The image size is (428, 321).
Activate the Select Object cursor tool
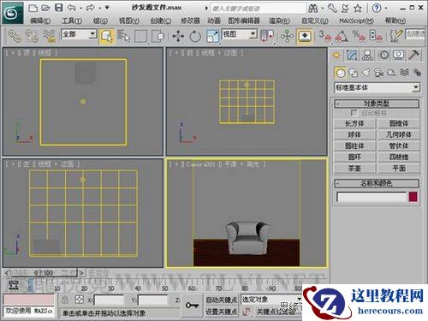pos(107,36)
